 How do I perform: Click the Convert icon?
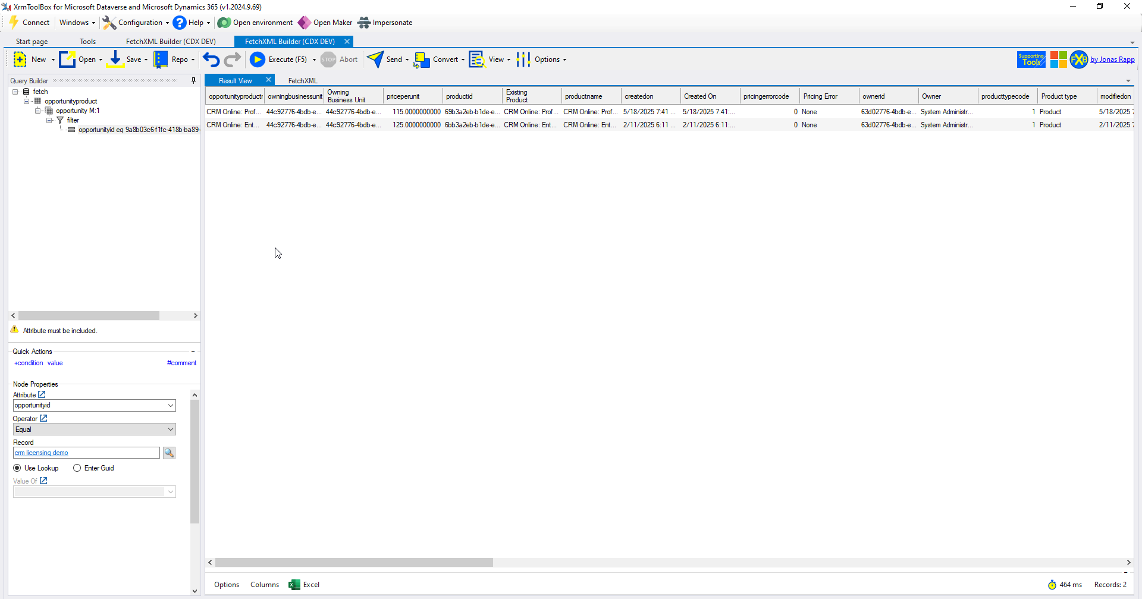(x=422, y=59)
